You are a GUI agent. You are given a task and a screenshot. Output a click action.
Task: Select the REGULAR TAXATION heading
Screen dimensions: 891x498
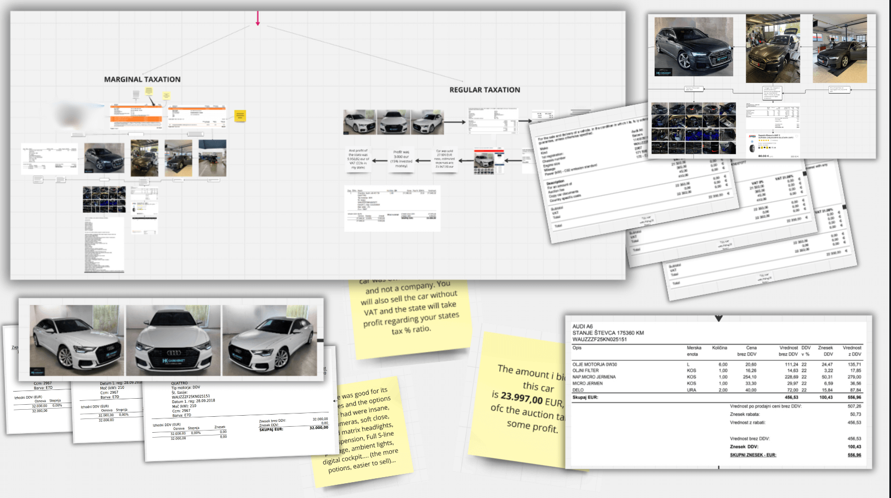point(485,90)
